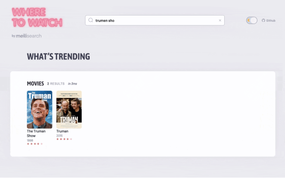Click The Truman Show star rating
This screenshot has width=285, height=178.
(x=35, y=144)
